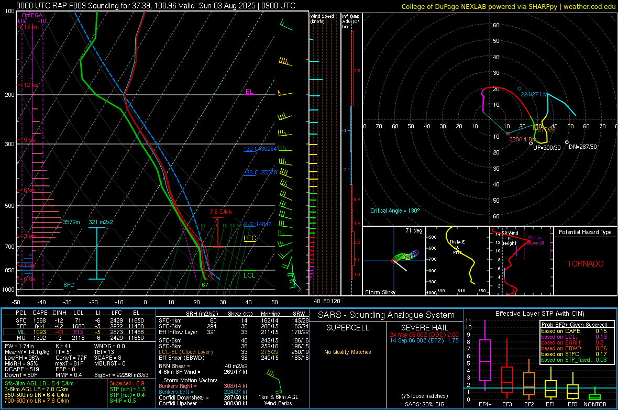
Task: Click the magenta Classic Supercell label
Action: [x=535, y=240]
